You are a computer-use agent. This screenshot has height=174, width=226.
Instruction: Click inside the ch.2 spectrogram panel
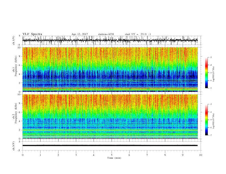pyautogui.click(x=110, y=117)
